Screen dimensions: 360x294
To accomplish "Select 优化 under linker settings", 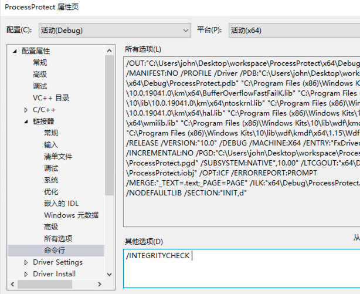I will pyautogui.click(x=51, y=192).
